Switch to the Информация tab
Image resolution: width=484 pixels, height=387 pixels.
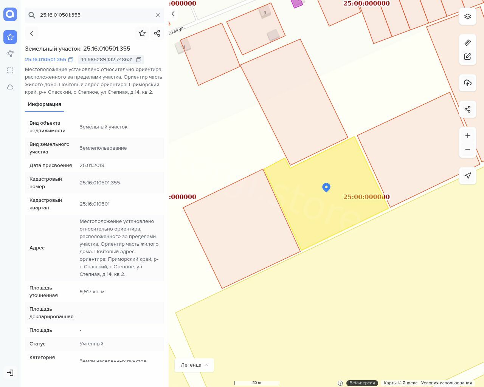[45, 104]
